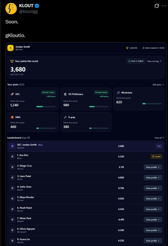168x246 pixels.
Task: Click the Next snapshot in 04:58 text
Action: pos(155,48)
